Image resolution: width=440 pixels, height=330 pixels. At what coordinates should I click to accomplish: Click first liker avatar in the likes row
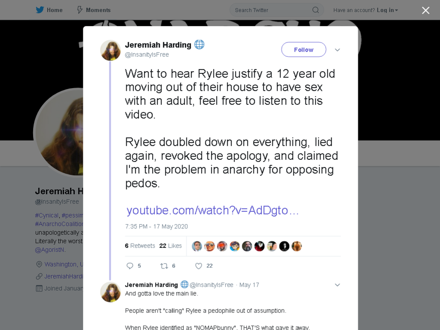click(197, 246)
